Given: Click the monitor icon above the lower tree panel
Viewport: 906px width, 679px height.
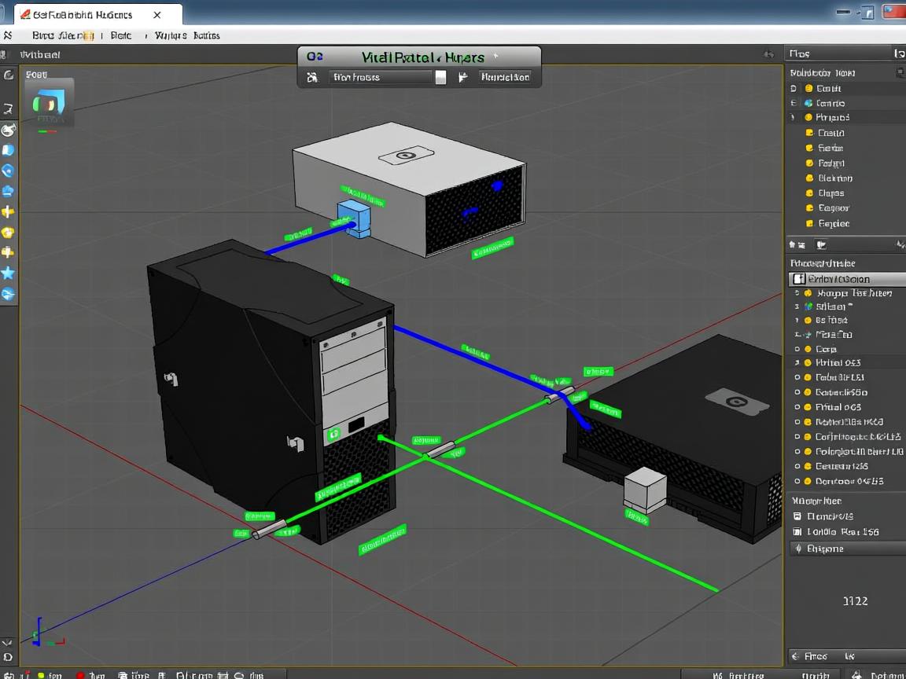Looking at the screenshot, I should (820, 245).
